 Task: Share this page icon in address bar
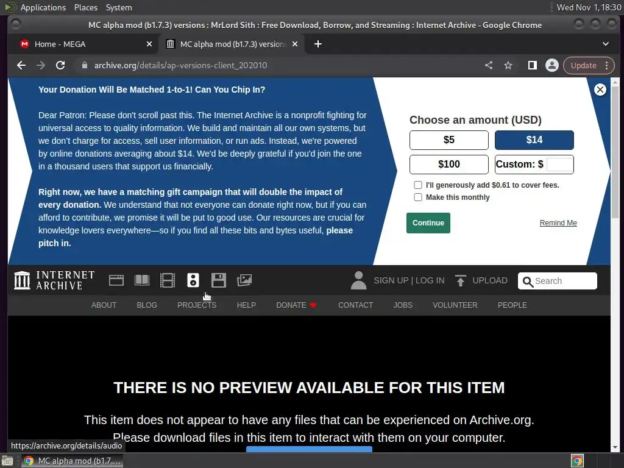(489, 65)
